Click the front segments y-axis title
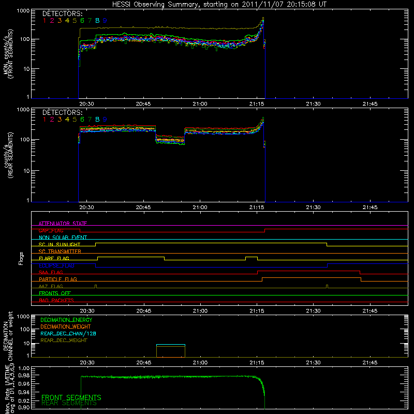This screenshot has width=414, height=414. click(8, 54)
